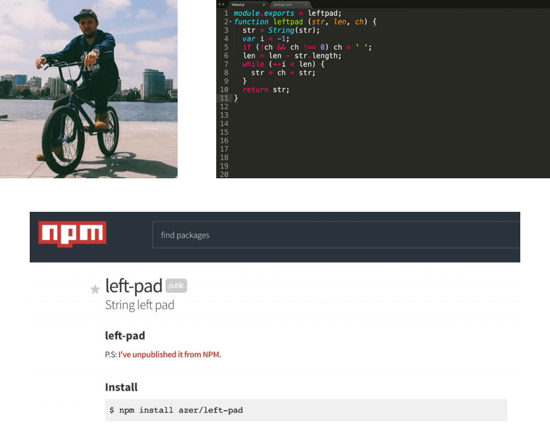This screenshot has width=550, height=435.
Task: Switch to the leftpad.js tab
Action: pyautogui.click(x=240, y=4)
